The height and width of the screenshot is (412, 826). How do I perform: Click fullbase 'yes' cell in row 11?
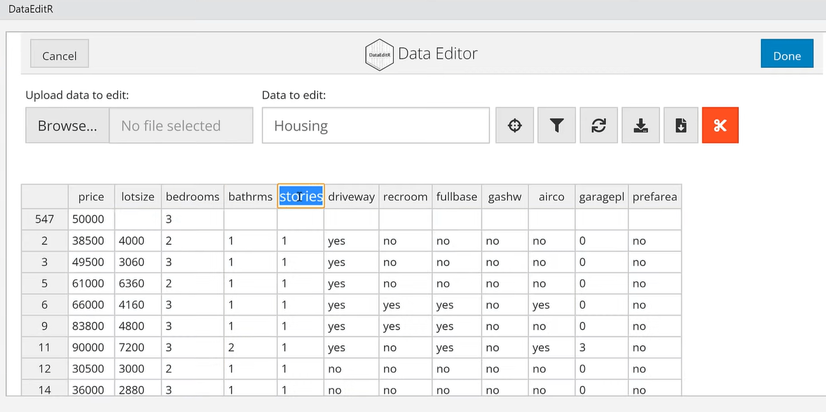coord(457,347)
